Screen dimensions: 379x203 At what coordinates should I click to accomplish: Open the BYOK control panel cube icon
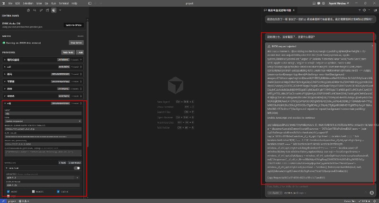(x=54, y=10)
